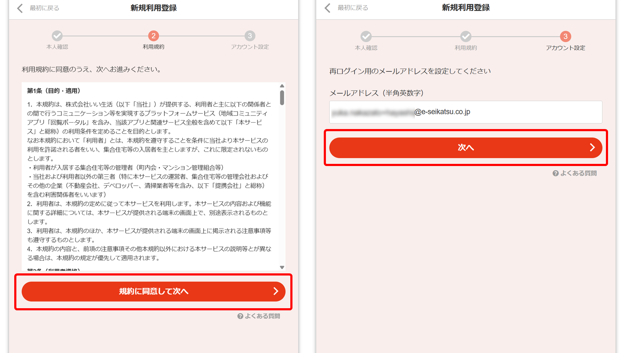Click 最初に戻る text on left screen
623x353 pixels.
(x=44, y=8)
